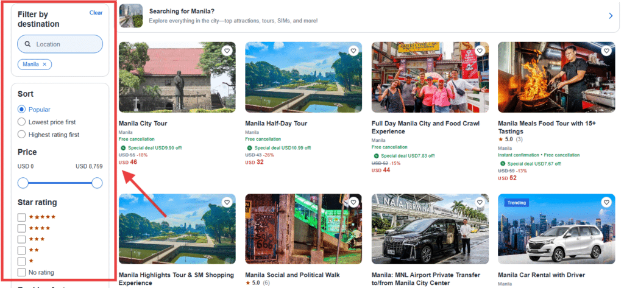Click the minimum price slider handle

click(x=23, y=183)
